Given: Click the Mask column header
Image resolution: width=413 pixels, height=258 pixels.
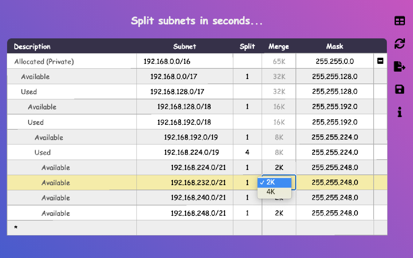Looking at the screenshot, I should pyautogui.click(x=335, y=46).
